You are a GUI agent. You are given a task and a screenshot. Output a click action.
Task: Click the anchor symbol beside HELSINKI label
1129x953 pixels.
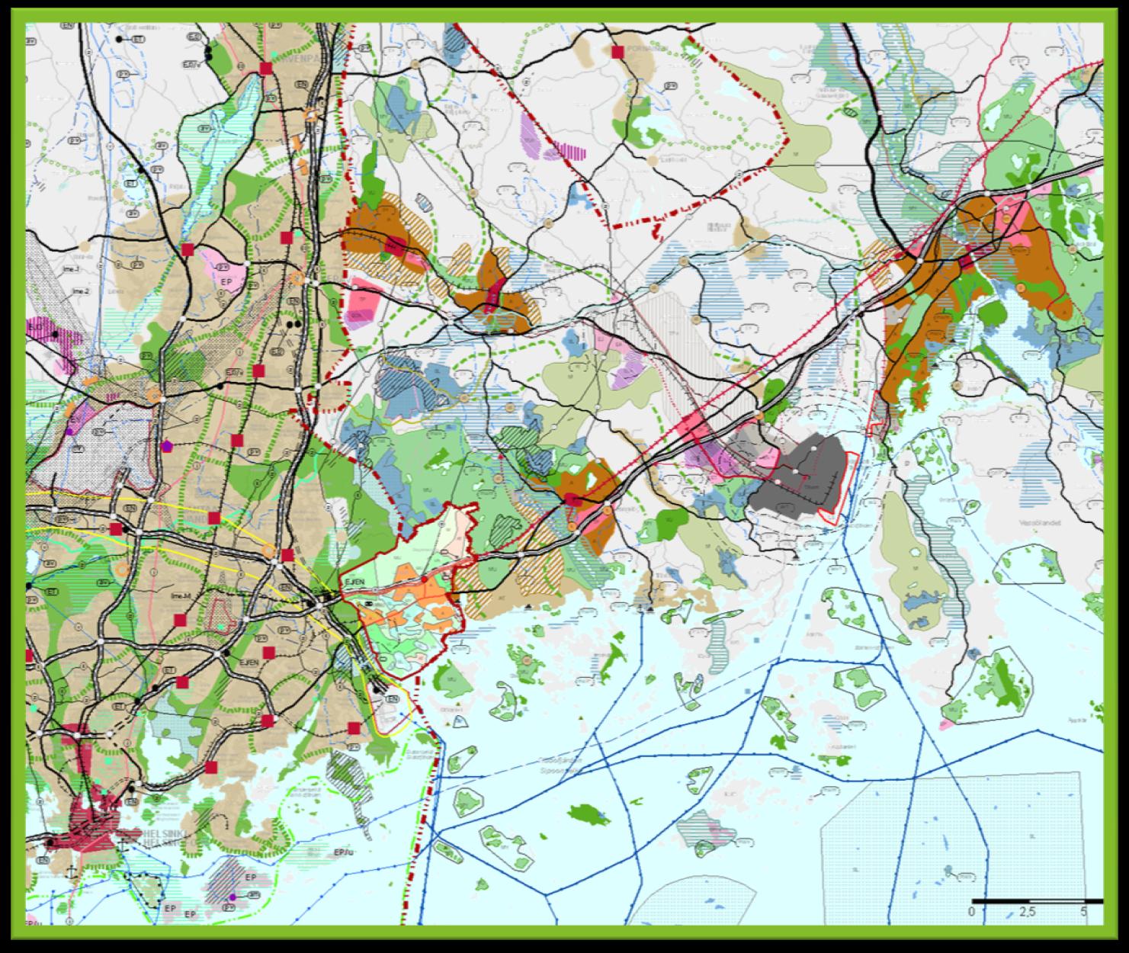click(x=123, y=844)
